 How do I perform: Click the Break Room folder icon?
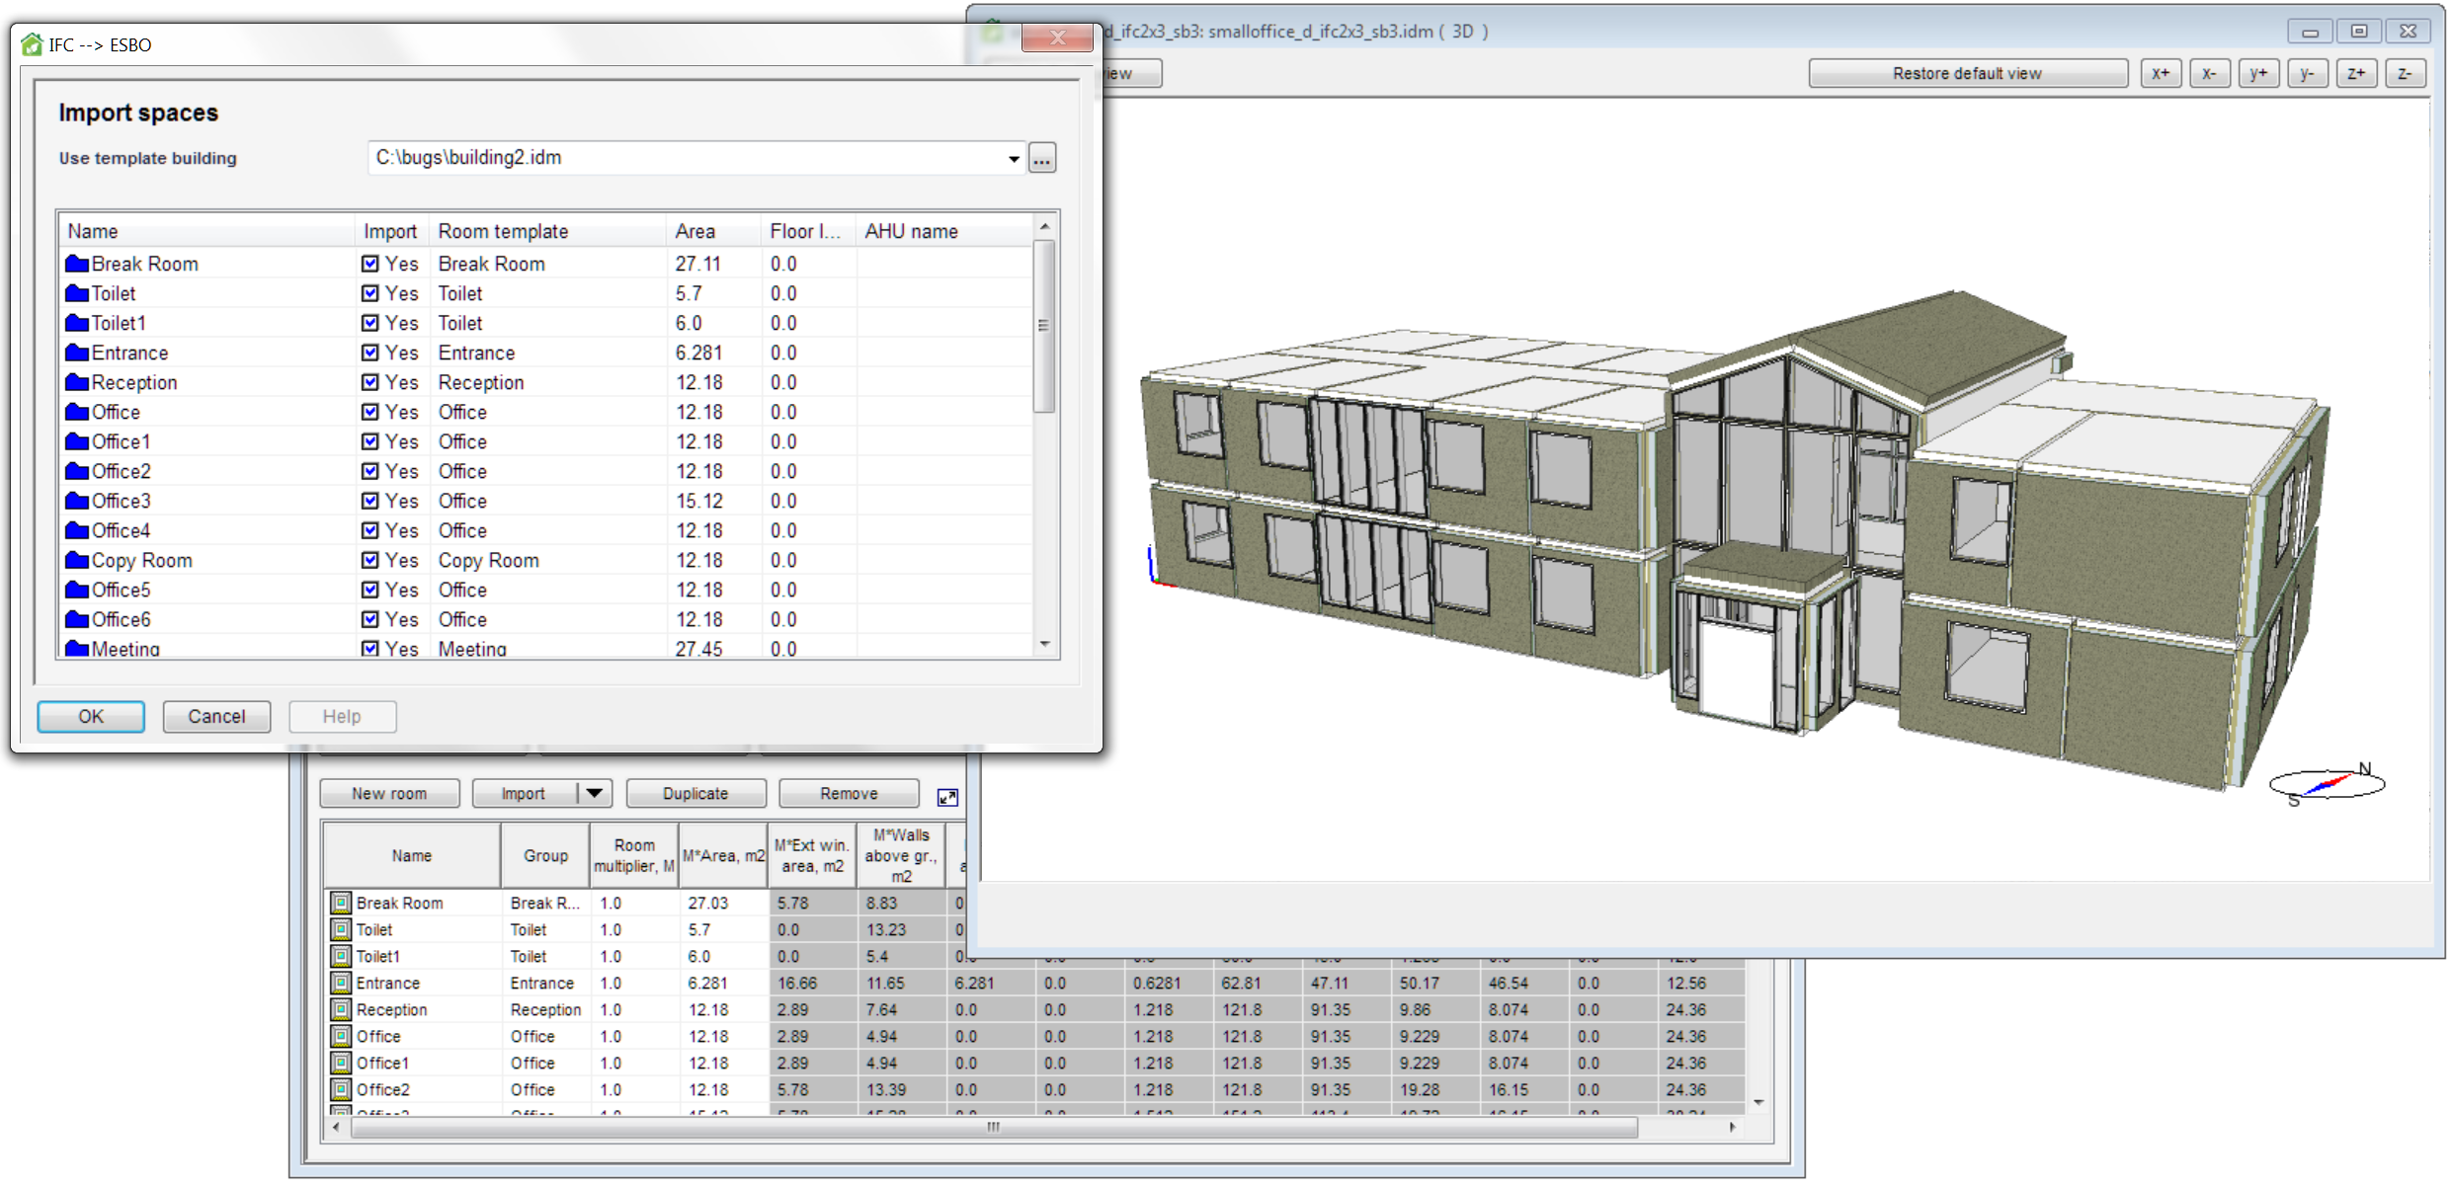(77, 264)
